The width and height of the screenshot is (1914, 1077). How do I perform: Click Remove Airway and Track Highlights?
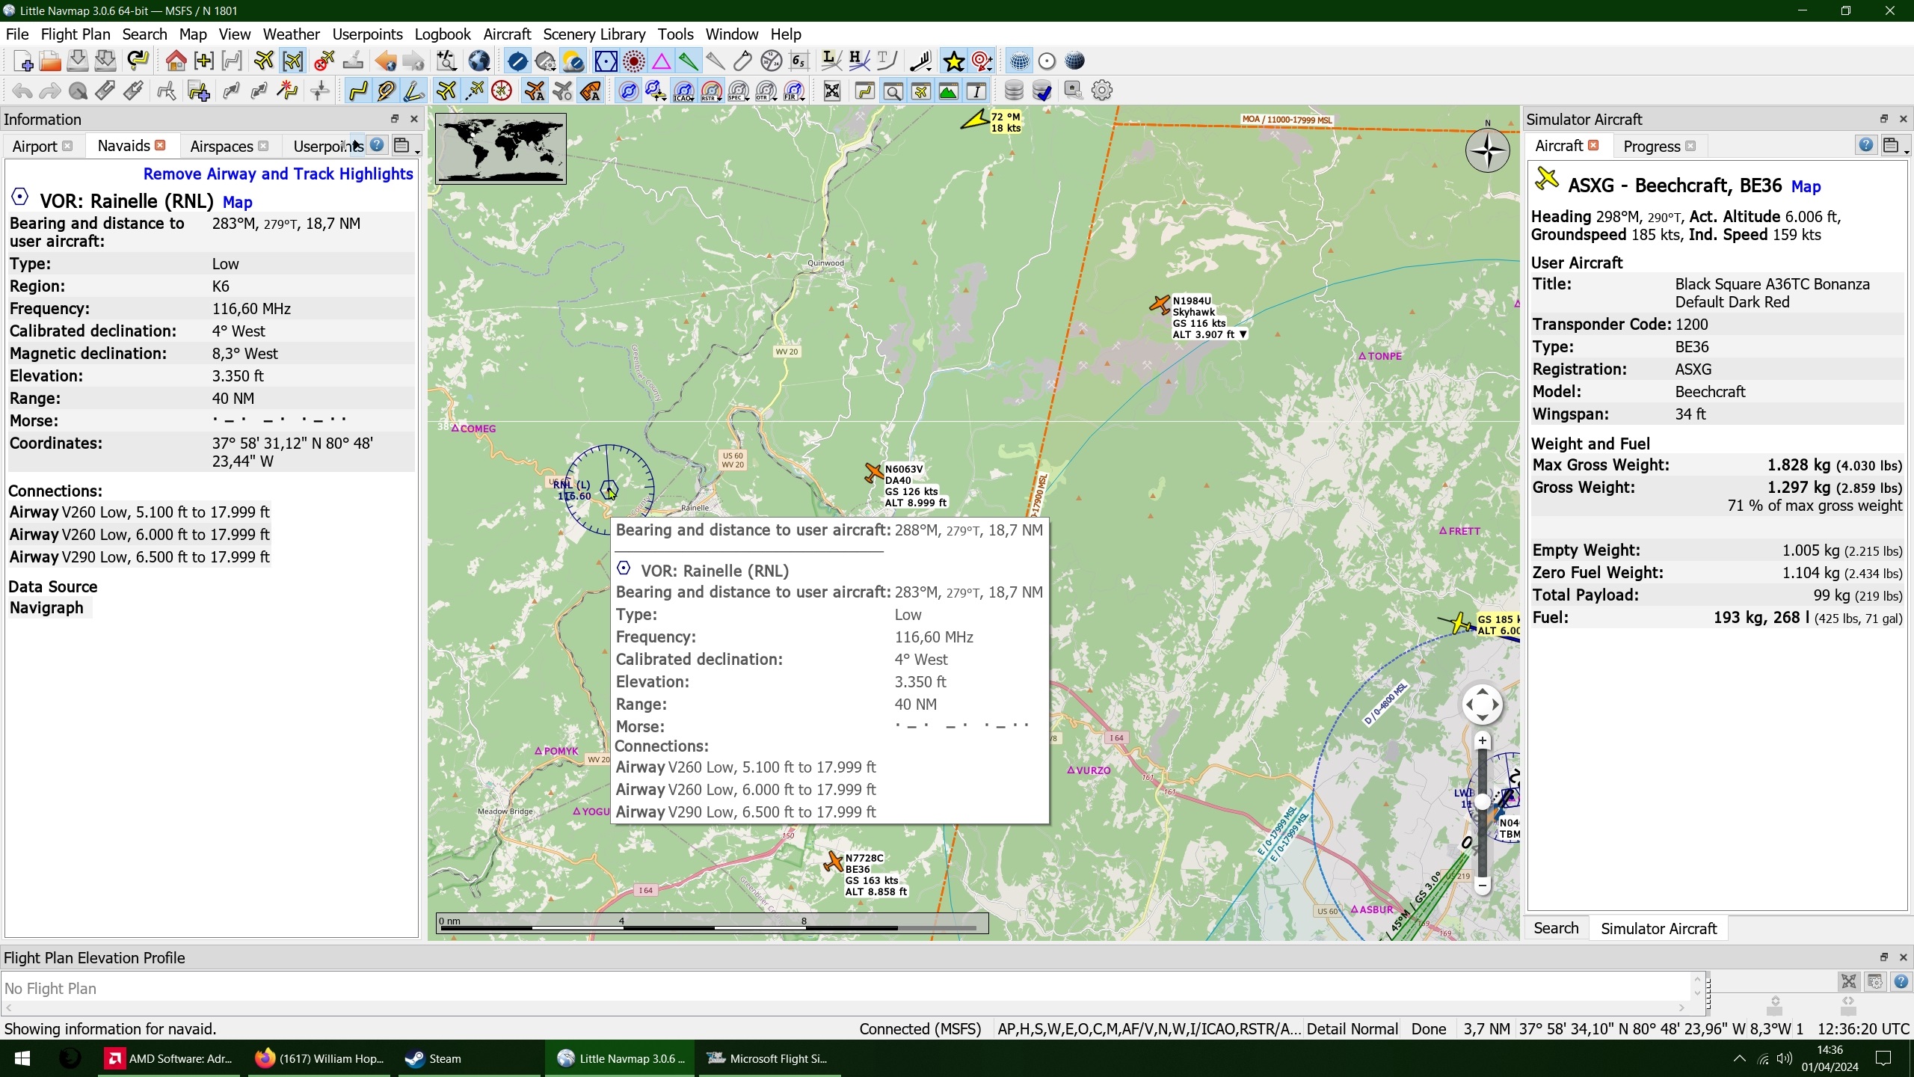pyautogui.click(x=278, y=174)
